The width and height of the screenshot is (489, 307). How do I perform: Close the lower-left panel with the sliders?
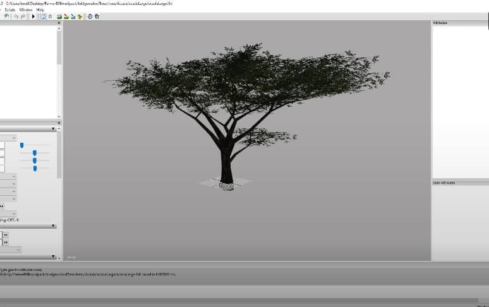point(59,122)
